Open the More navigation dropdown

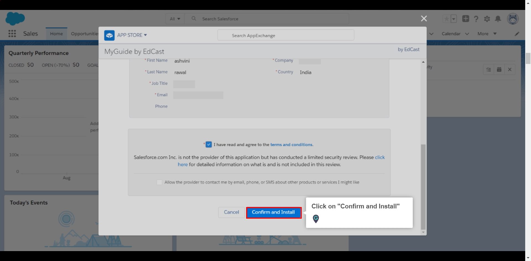coord(487,34)
